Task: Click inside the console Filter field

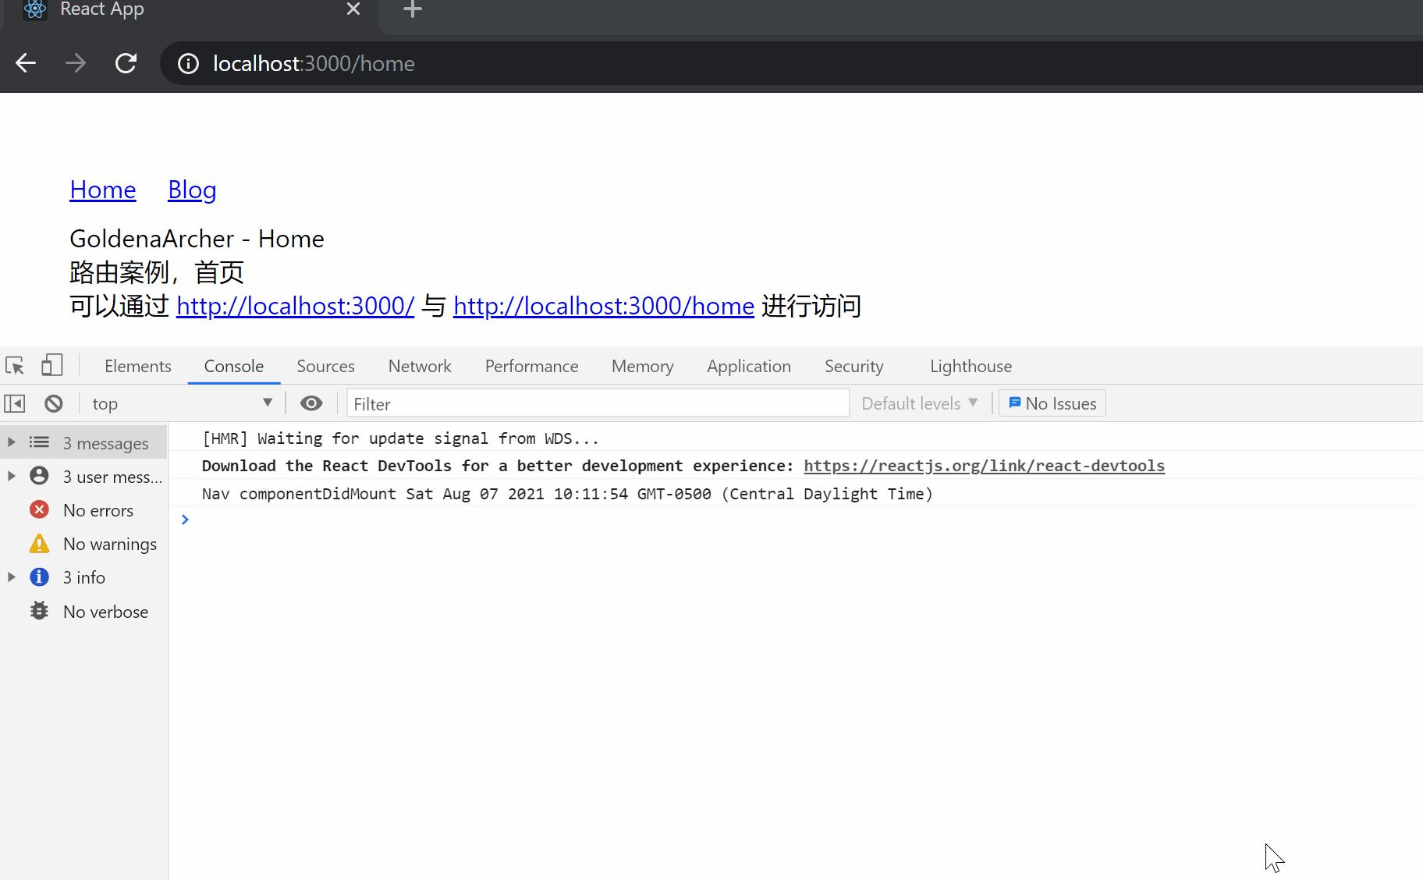Action: pos(597,403)
